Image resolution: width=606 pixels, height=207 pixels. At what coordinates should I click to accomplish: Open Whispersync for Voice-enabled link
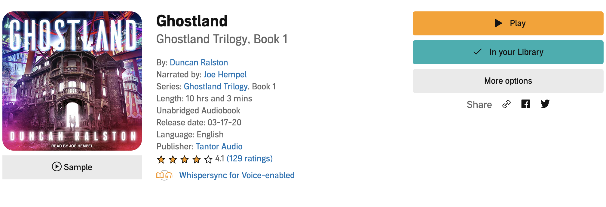(237, 175)
